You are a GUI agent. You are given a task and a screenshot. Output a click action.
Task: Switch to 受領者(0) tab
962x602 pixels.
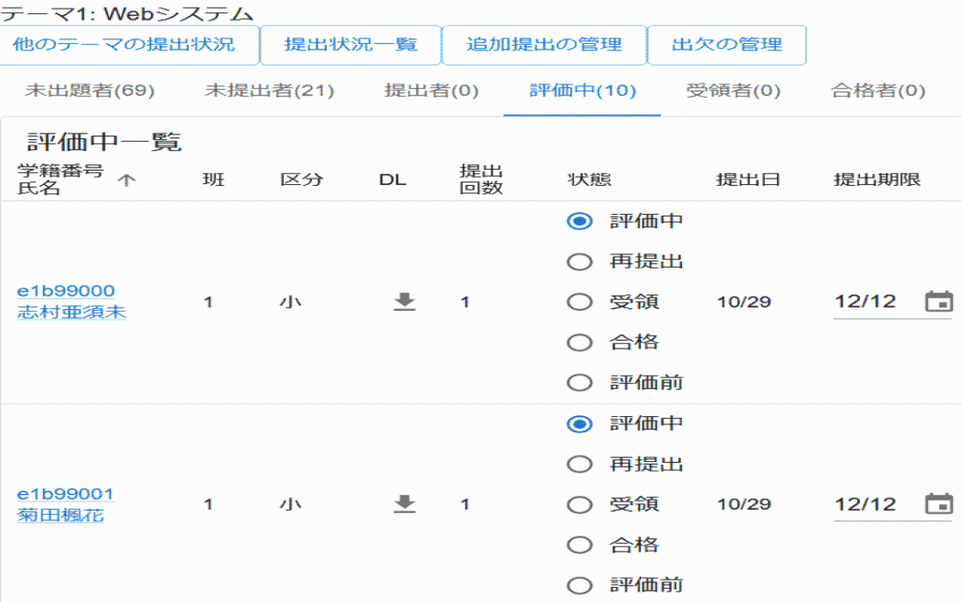tap(733, 91)
